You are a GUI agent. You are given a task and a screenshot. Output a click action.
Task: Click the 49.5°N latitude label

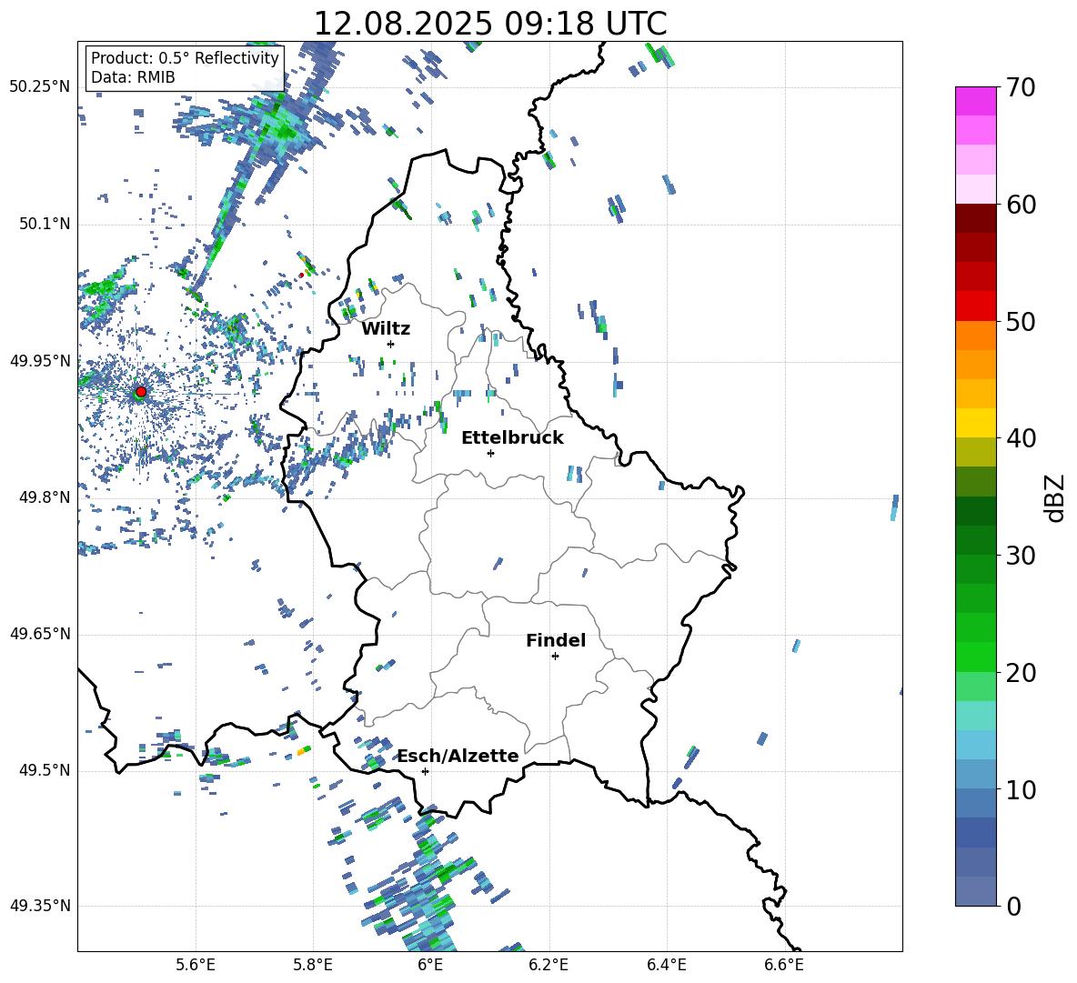45,770
